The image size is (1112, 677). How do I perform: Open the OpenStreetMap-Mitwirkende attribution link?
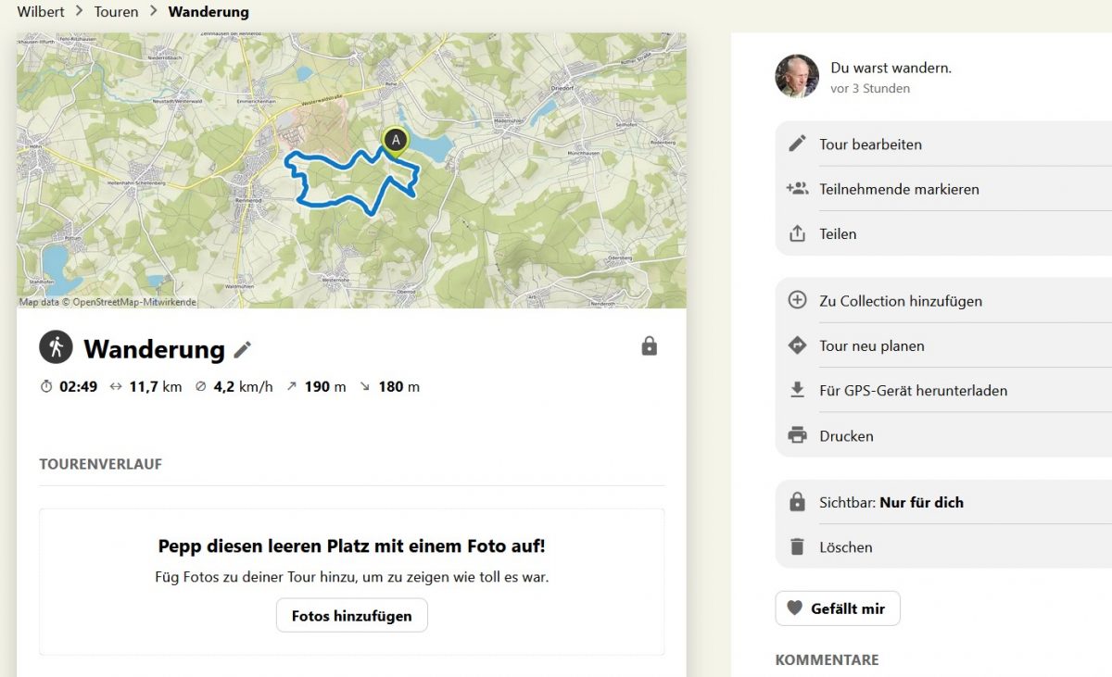[141, 302]
